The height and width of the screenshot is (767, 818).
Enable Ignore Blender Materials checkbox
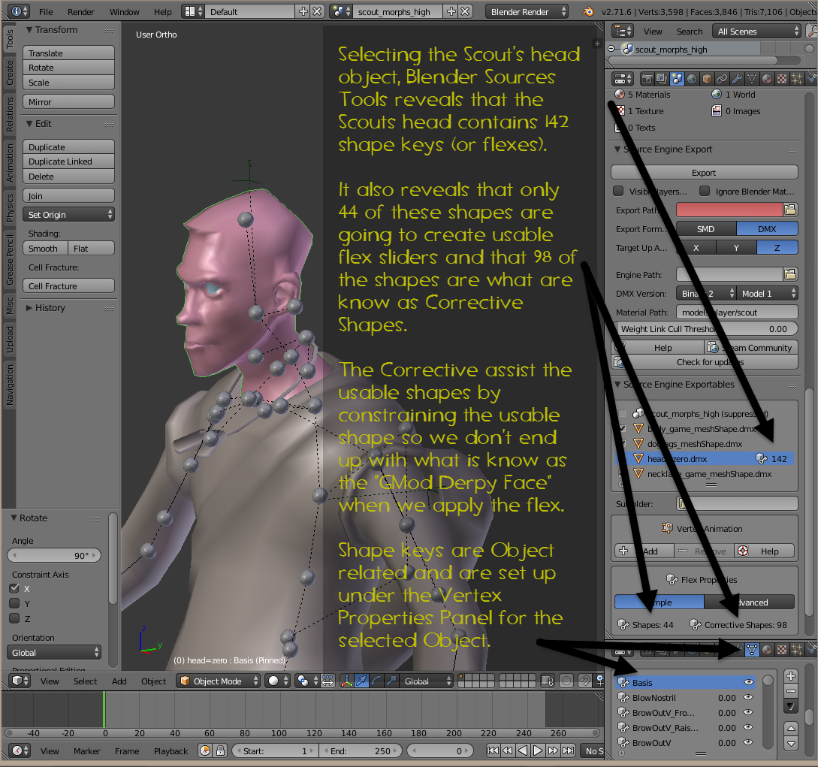coord(705,191)
